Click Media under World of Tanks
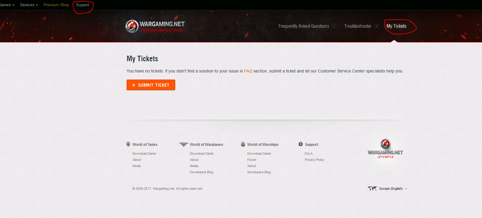 (137, 166)
